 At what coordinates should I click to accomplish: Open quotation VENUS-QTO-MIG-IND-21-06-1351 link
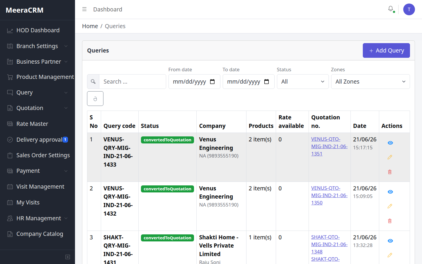(329, 146)
